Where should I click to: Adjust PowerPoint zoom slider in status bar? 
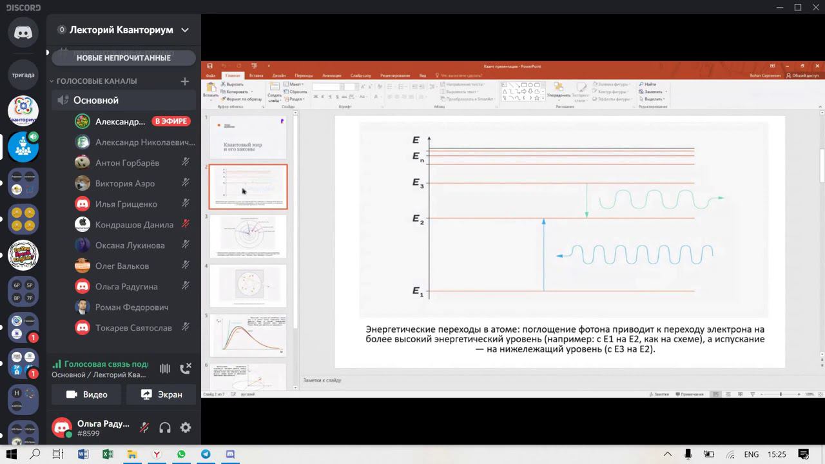pyautogui.click(x=781, y=394)
